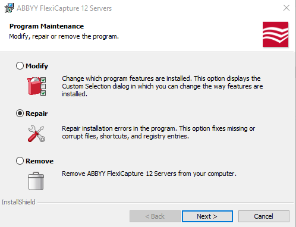Select the Repair radio button
The height and width of the screenshot is (227, 296).
pos(20,113)
